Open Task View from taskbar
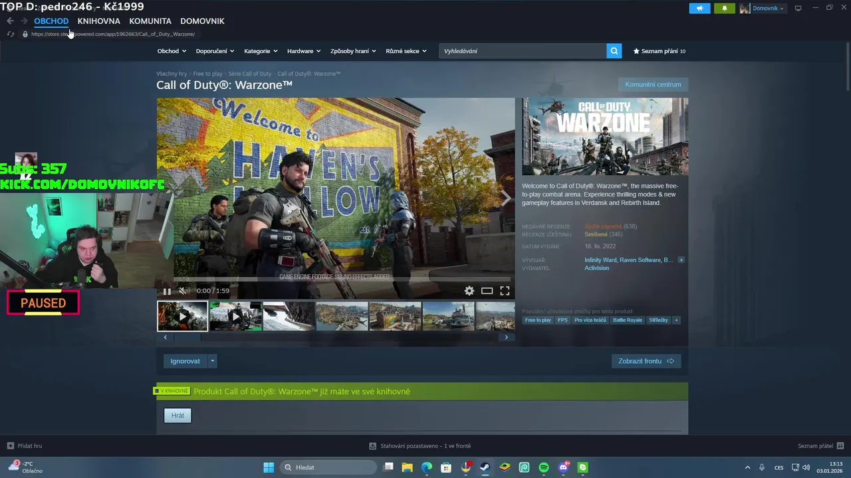The image size is (851, 478). pyautogui.click(x=389, y=467)
